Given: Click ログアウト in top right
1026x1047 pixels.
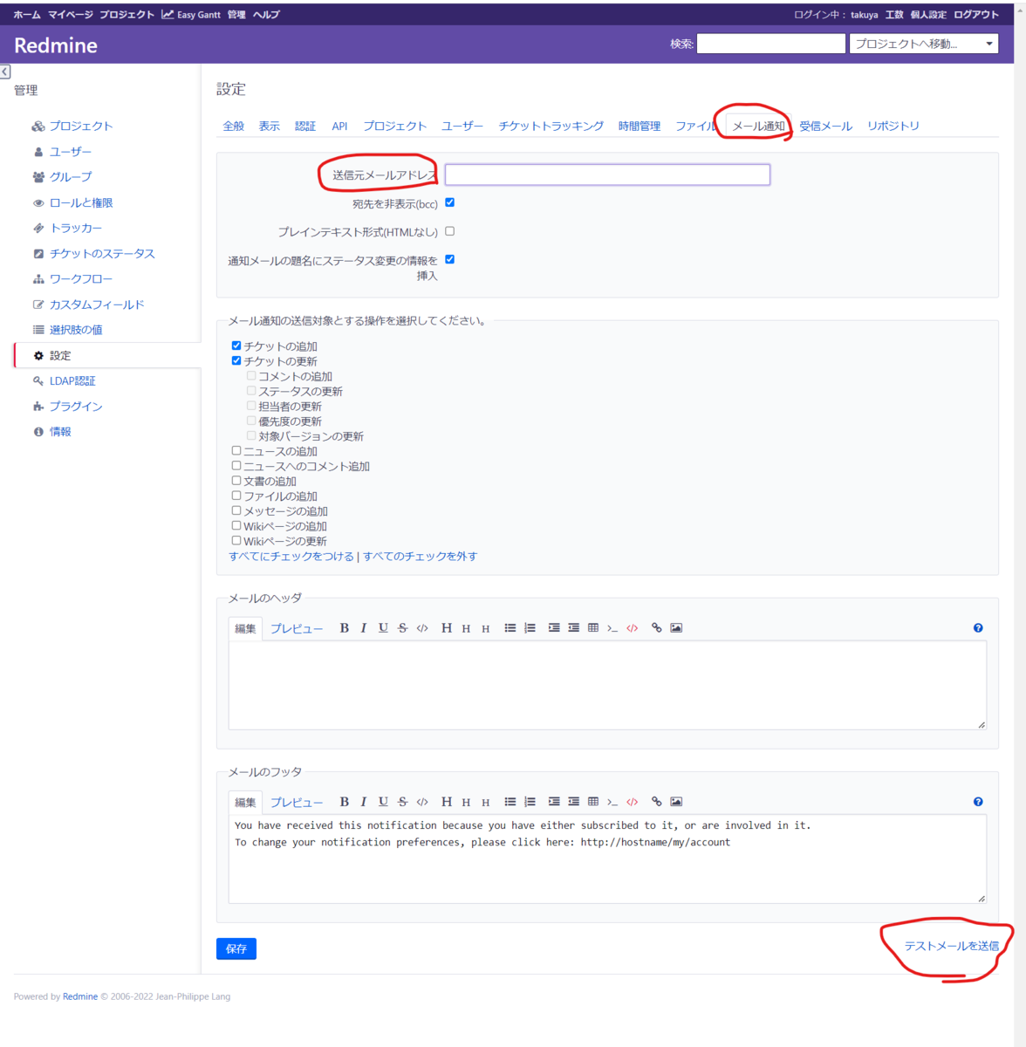Looking at the screenshot, I should click(976, 15).
